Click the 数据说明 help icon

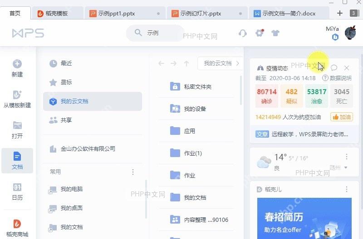(325, 78)
